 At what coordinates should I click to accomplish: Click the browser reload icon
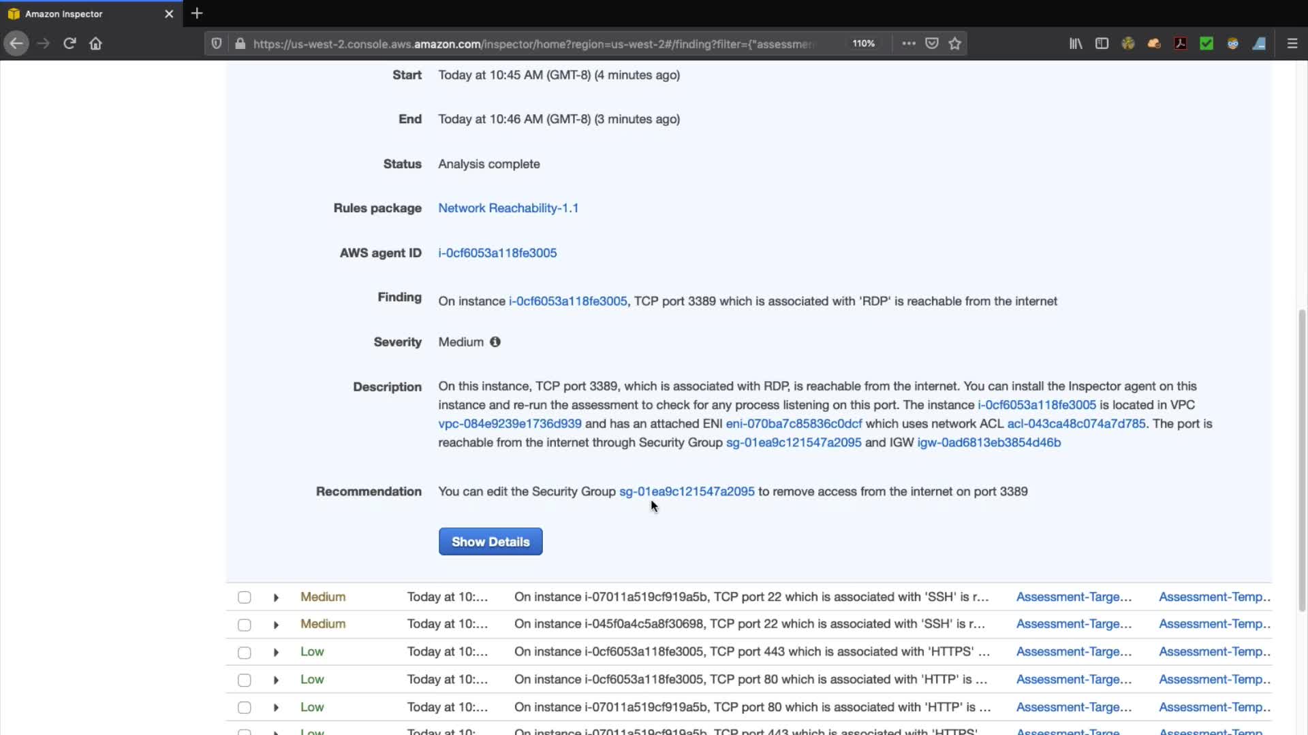click(x=69, y=44)
